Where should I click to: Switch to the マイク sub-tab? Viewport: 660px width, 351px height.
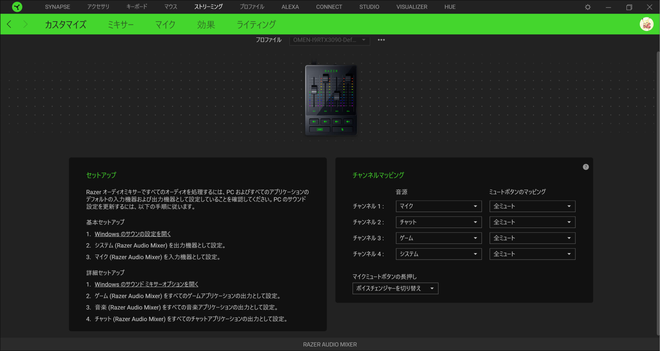tap(165, 25)
